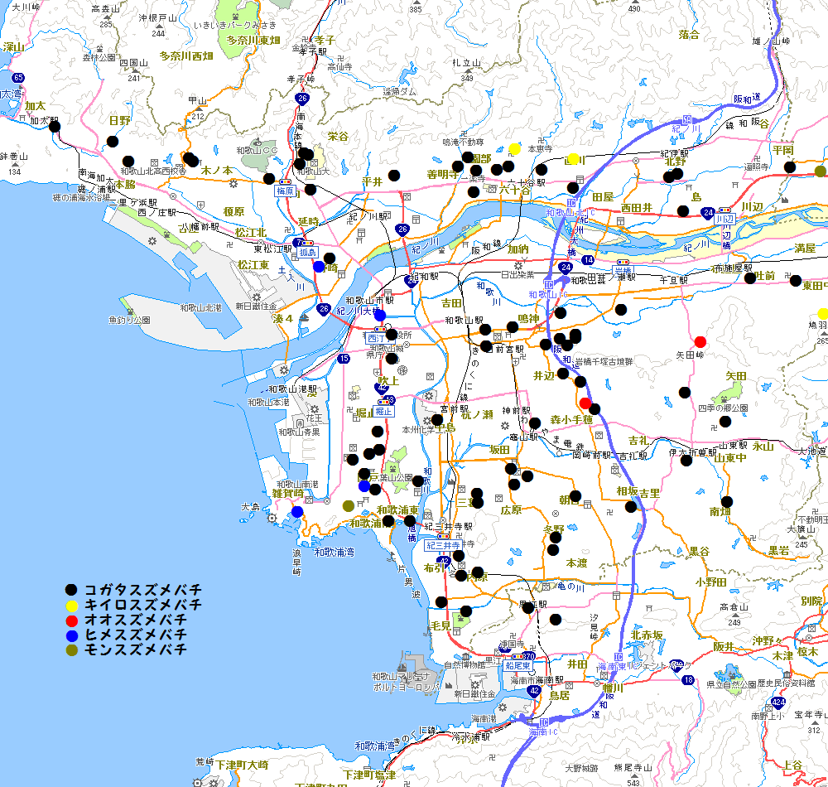Select the yellow marker beside 本恵寺

point(514,149)
